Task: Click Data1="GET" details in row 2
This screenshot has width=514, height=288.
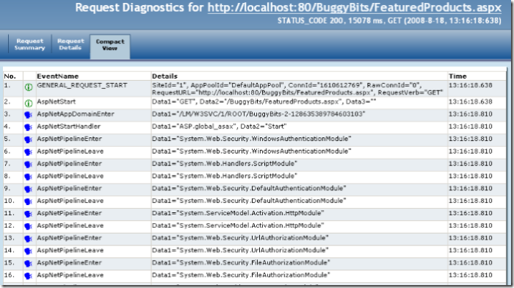Action: coord(264,101)
